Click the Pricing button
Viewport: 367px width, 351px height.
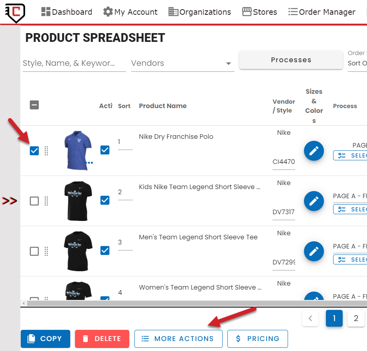coord(258,339)
